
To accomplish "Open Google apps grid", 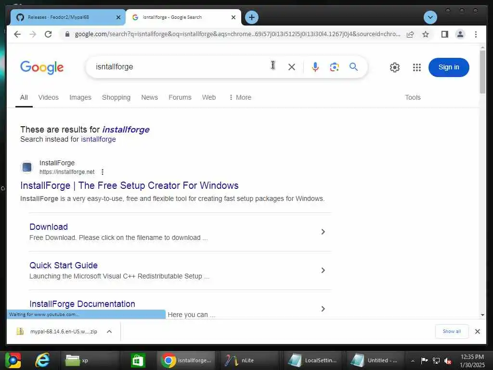I will 416,67.
